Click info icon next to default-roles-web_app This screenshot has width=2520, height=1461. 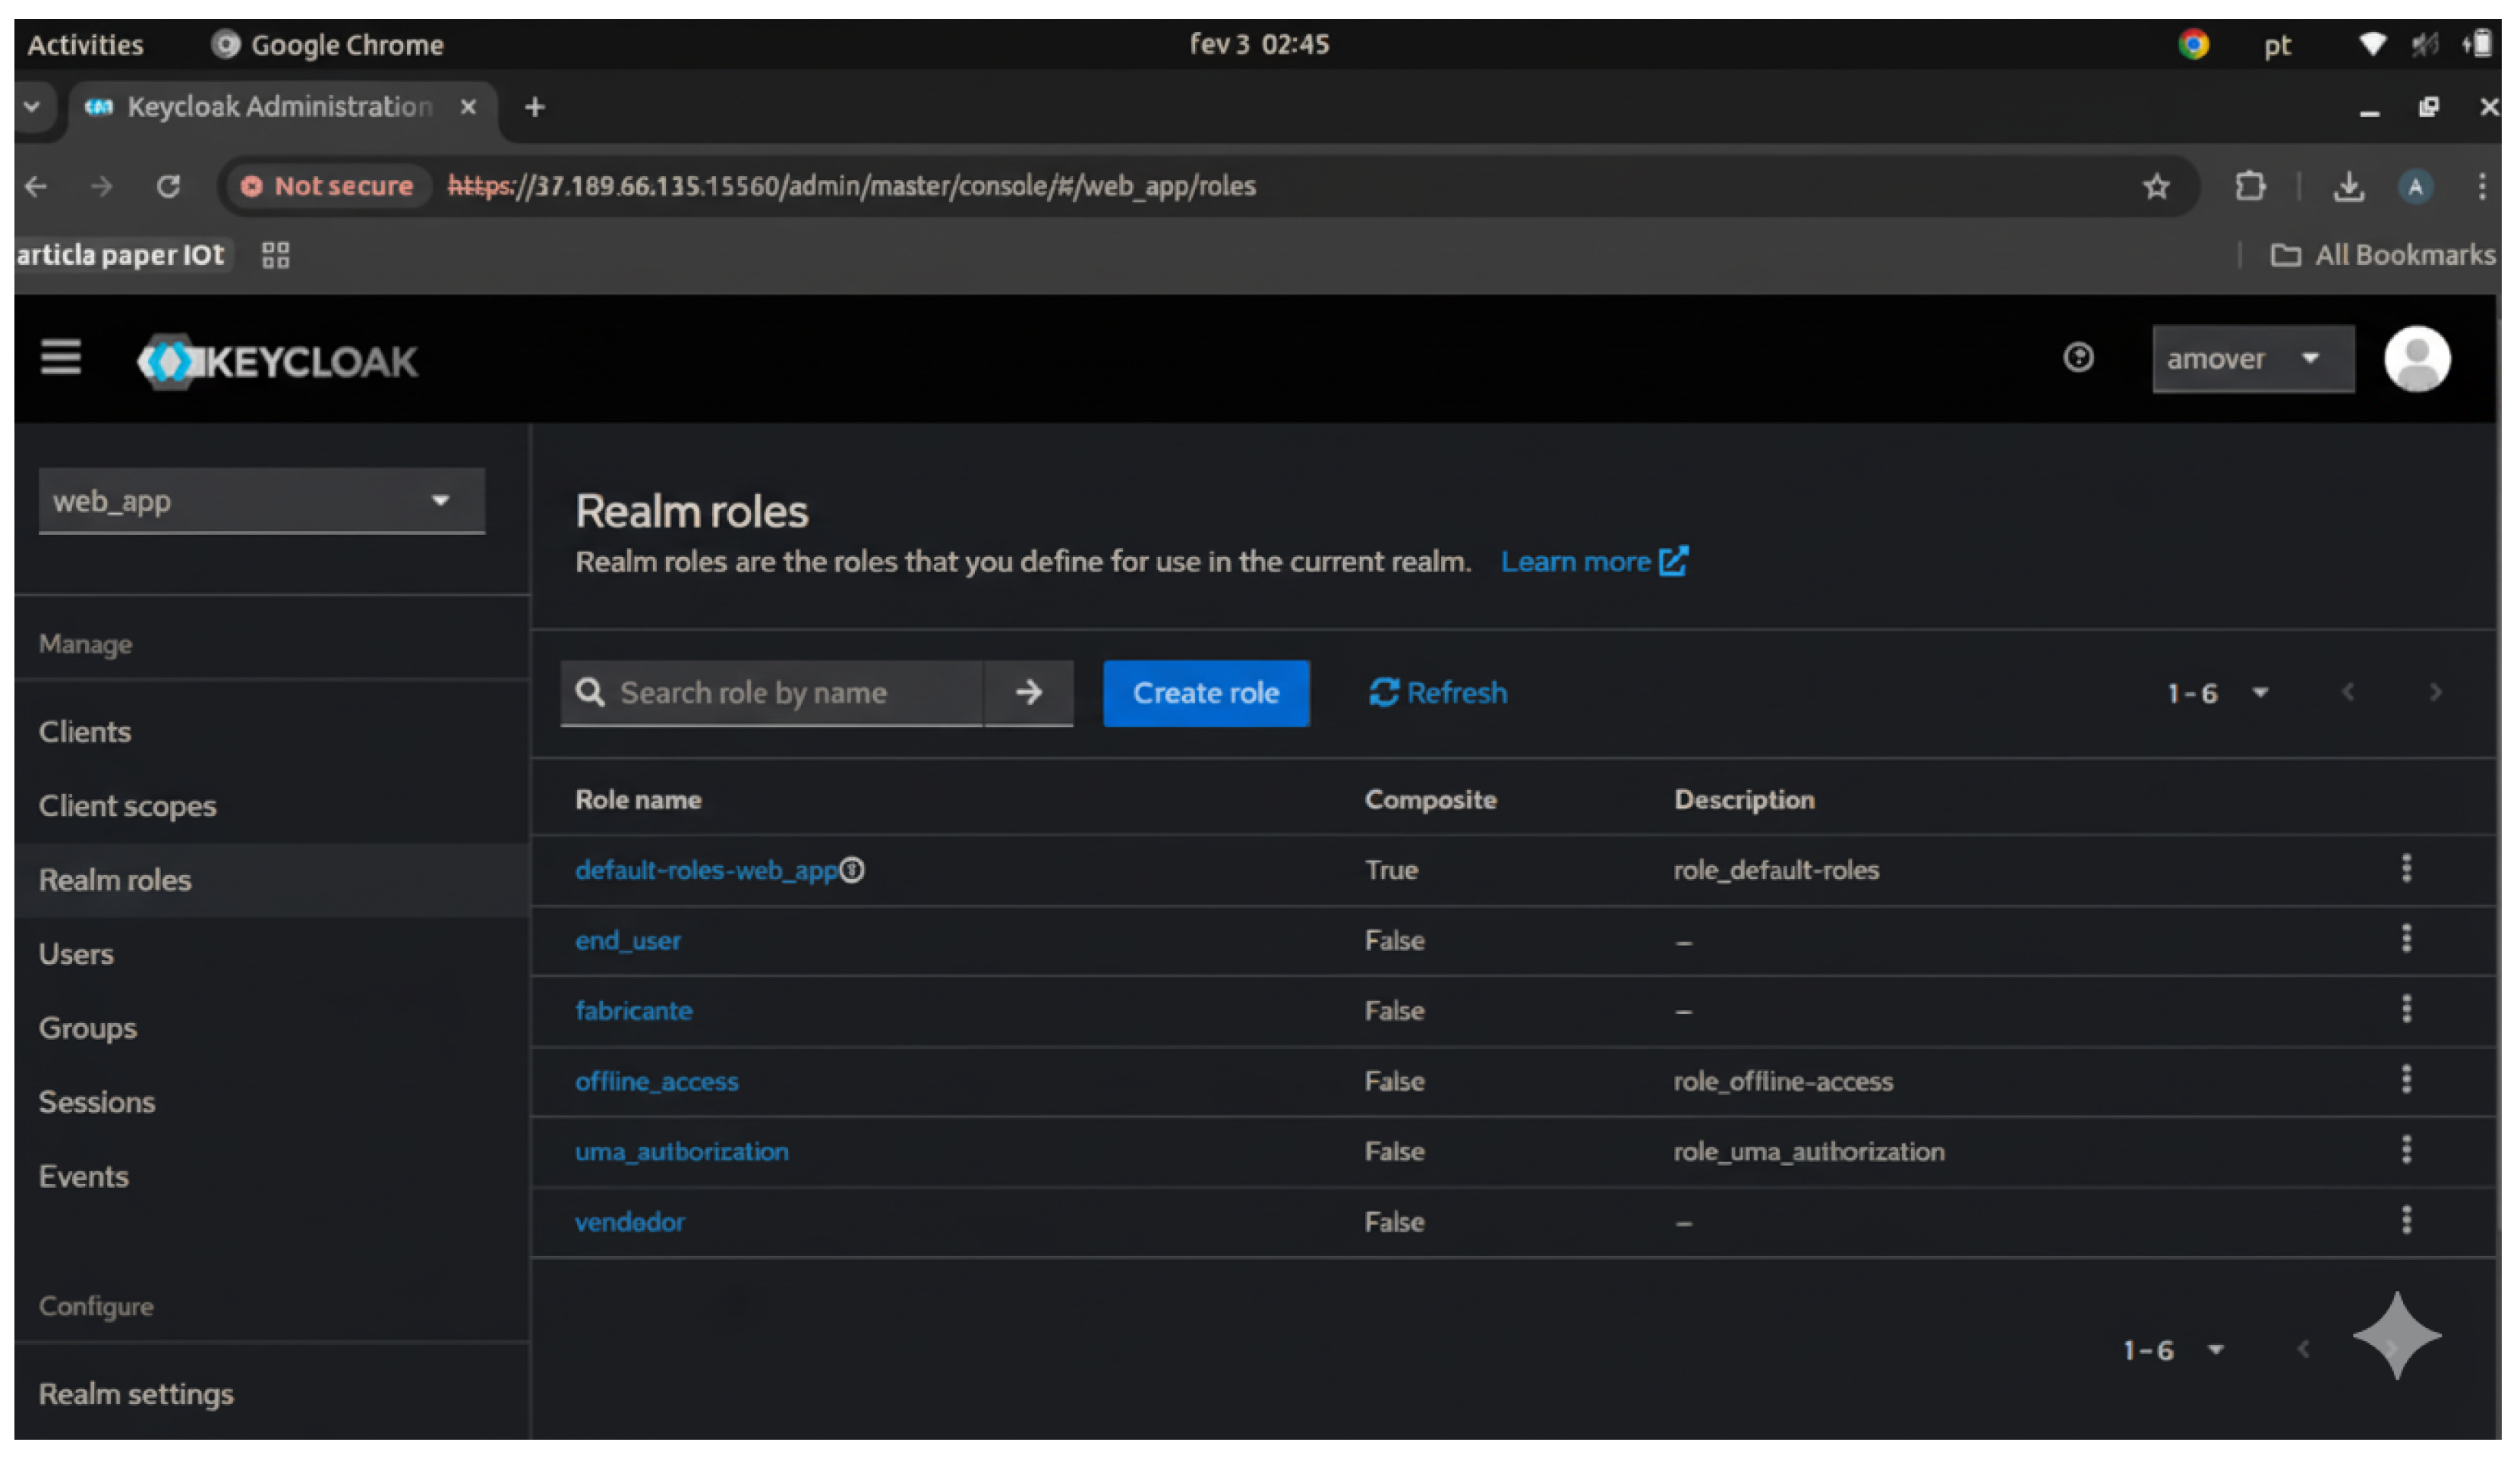pyautogui.click(x=852, y=870)
